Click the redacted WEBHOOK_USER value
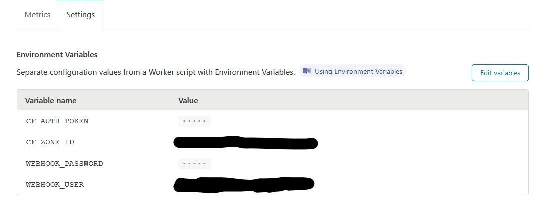 pos(244,185)
